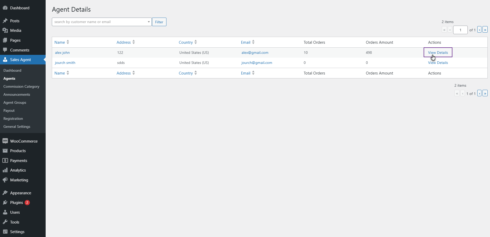Open View Details for jourch smith
490x237 pixels.
coord(438,63)
